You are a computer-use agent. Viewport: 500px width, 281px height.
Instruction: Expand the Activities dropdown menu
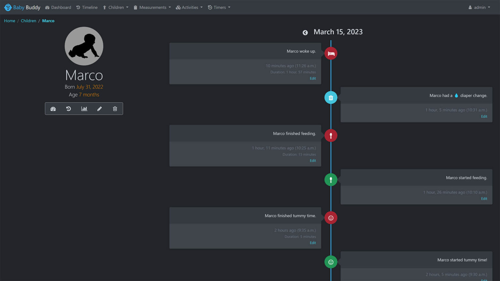[189, 7]
